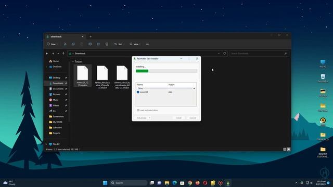The image size is (333, 187).
Task: Open the clock and date in taskbar
Action: (321, 183)
